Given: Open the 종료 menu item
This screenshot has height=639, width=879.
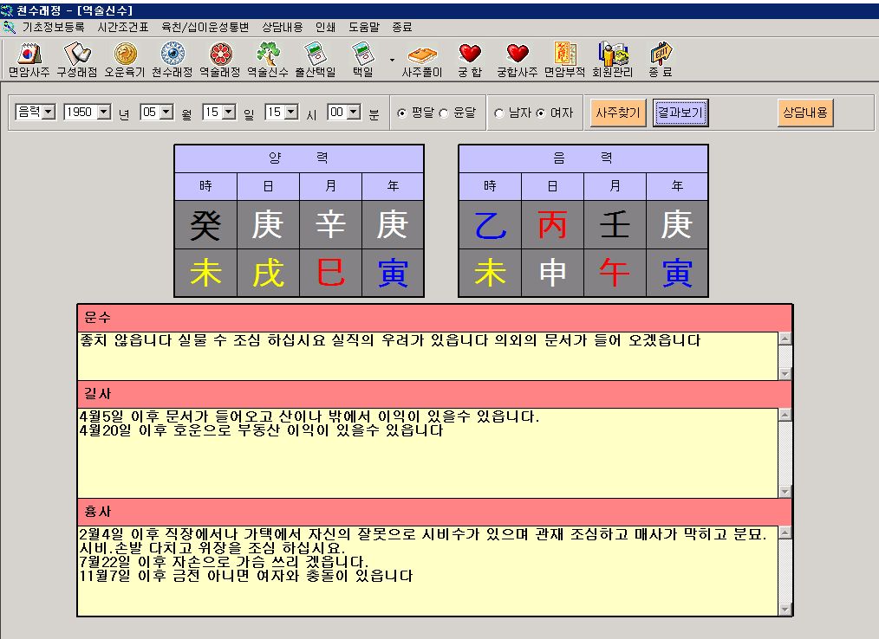Looking at the screenshot, I should pos(402,27).
